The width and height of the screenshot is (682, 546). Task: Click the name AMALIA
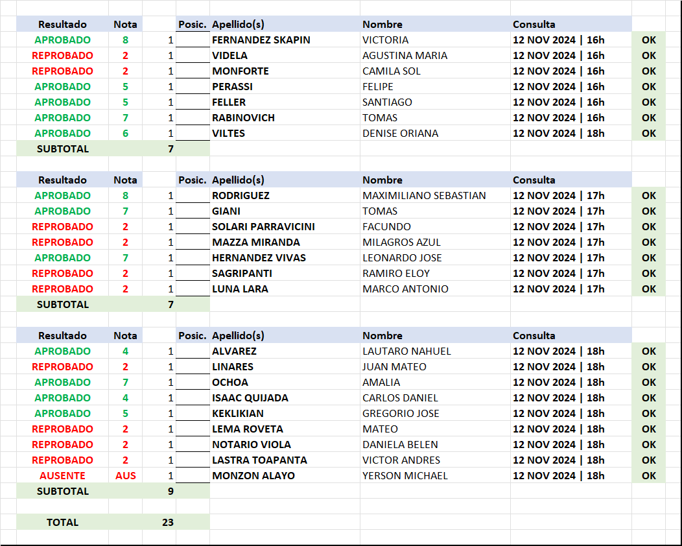pyautogui.click(x=381, y=383)
